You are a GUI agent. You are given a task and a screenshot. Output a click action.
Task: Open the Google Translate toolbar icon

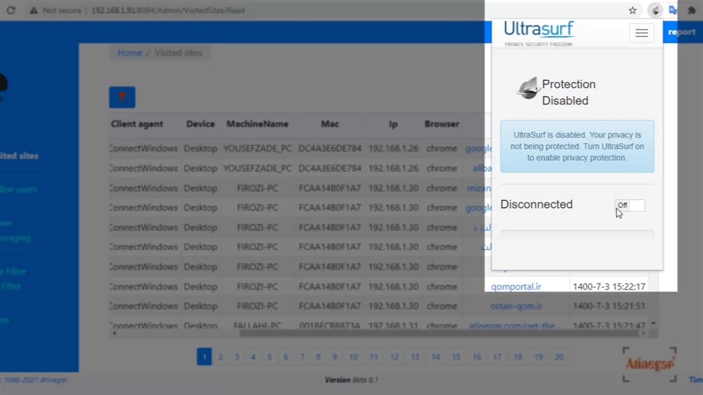[x=673, y=10]
